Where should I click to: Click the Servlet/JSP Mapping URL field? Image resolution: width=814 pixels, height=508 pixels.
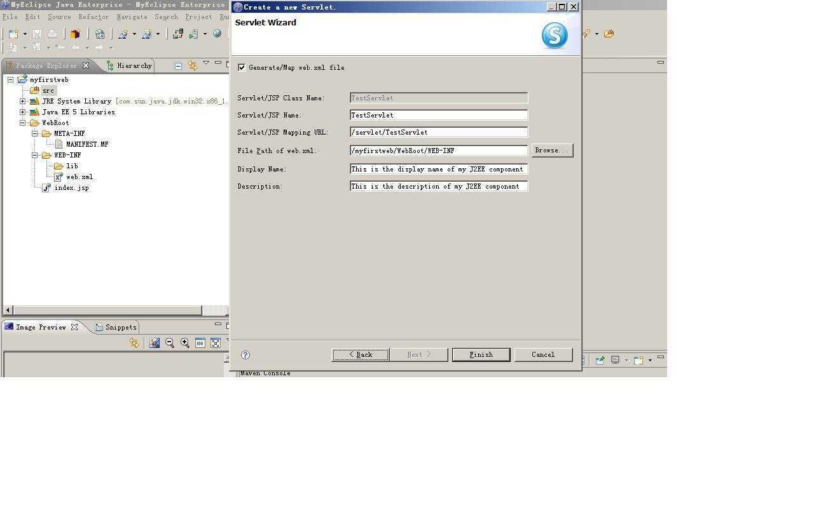tap(439, 132)
